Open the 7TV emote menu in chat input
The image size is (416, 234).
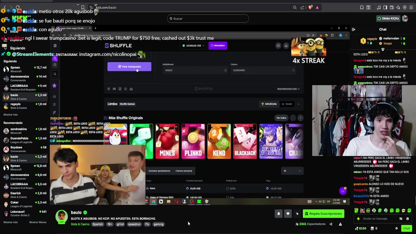coord(401,219)
